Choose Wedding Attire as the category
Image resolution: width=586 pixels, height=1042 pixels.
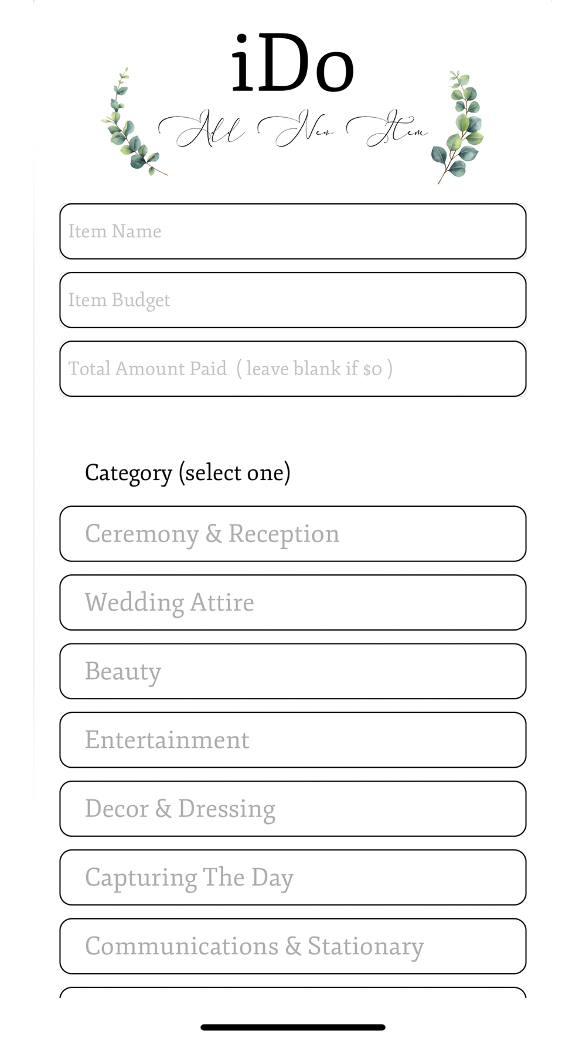click(x=292, y=602)
